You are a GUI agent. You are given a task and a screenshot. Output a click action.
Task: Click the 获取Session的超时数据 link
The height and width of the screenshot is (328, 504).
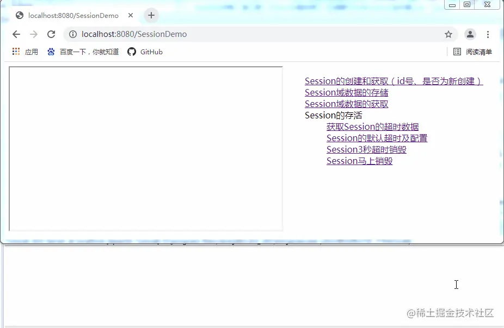click(372, 127)
